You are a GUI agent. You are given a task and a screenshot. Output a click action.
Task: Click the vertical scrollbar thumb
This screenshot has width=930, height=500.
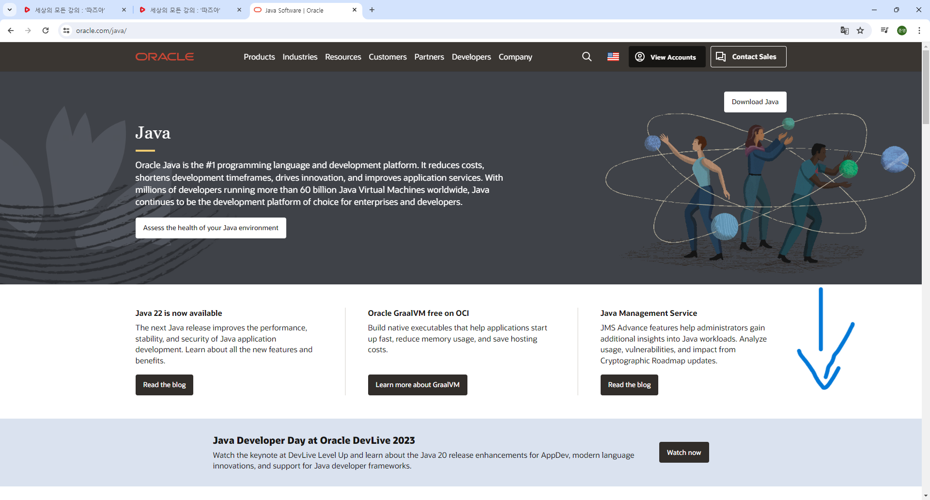[926, 87]
